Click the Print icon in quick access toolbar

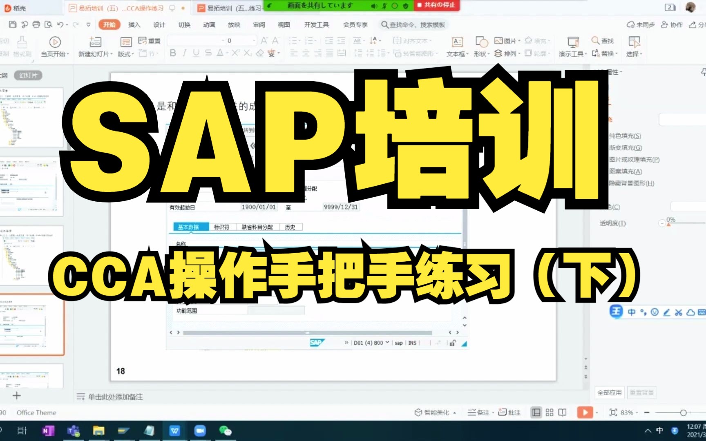tap(36, 24)
